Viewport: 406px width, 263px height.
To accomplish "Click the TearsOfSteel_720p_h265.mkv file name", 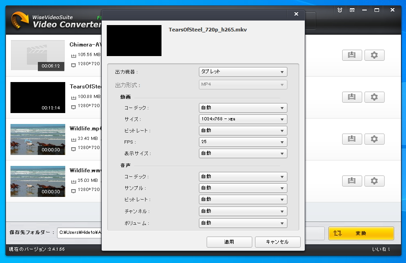I will point(208,30).
